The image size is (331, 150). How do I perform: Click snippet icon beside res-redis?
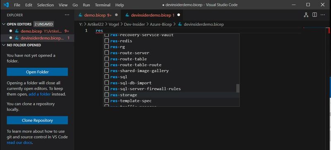107,41
